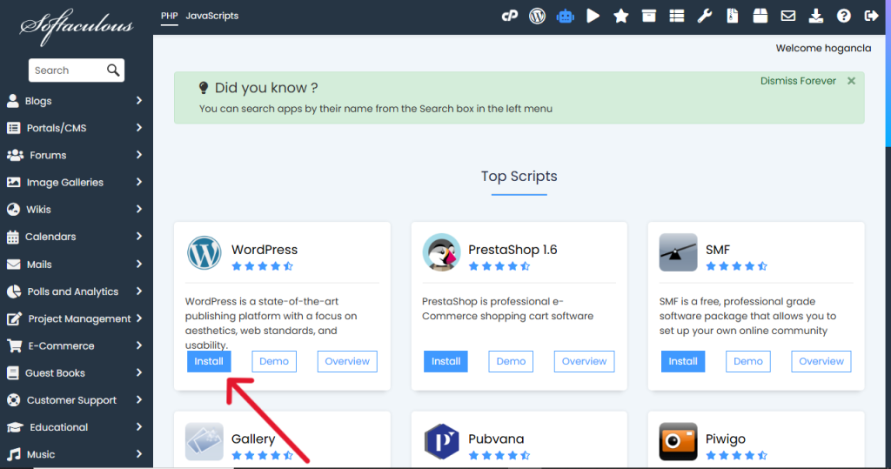Click the Piwigo camera logo
This screenshot has width=891, height=469.
678,441
